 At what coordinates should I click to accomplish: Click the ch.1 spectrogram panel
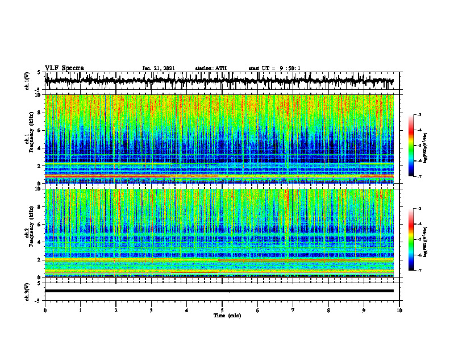(x=219, y=139)
